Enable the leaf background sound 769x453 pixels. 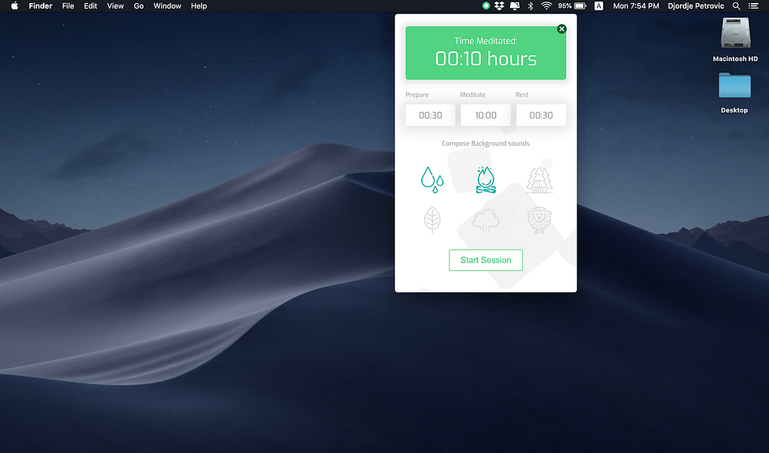[432, 220]
